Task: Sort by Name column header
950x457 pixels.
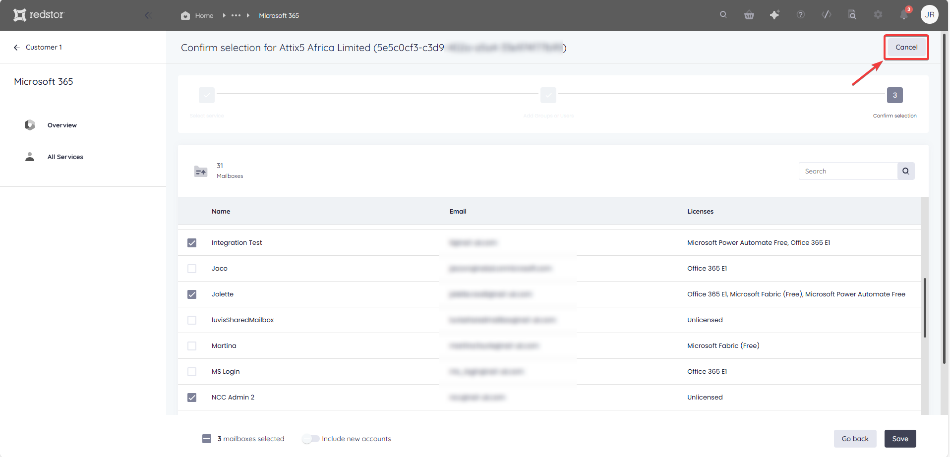Action: click(221, 211)
